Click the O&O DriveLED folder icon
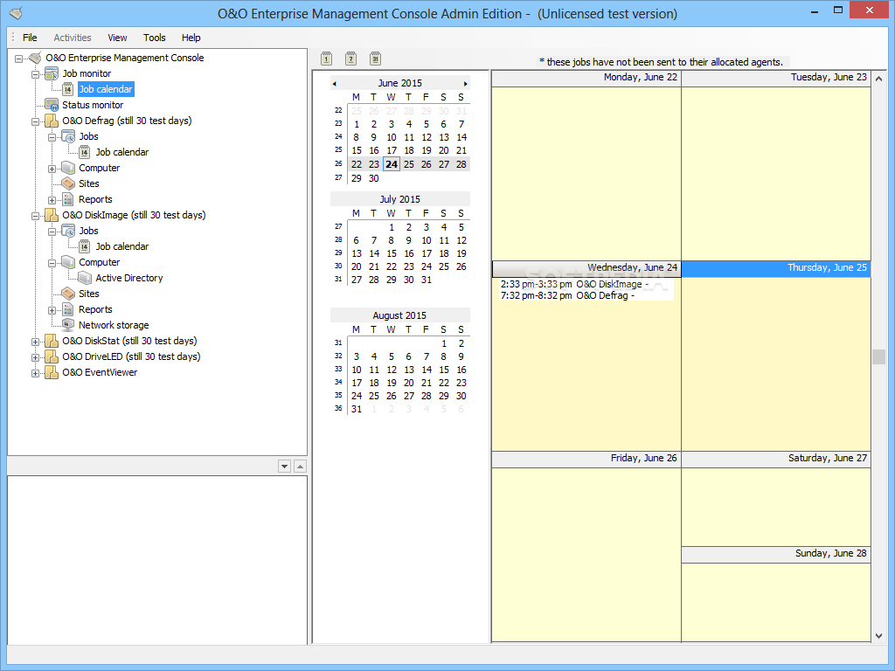895x671 pixels. tap(52, 356)
